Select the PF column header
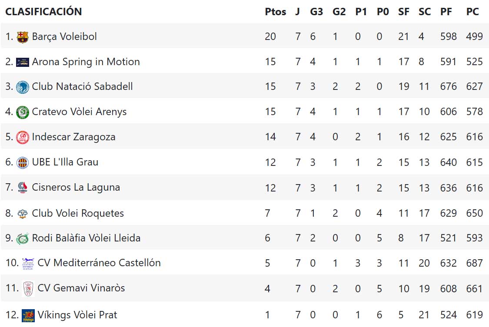This screenshot has height=327, width=489. 446,12
